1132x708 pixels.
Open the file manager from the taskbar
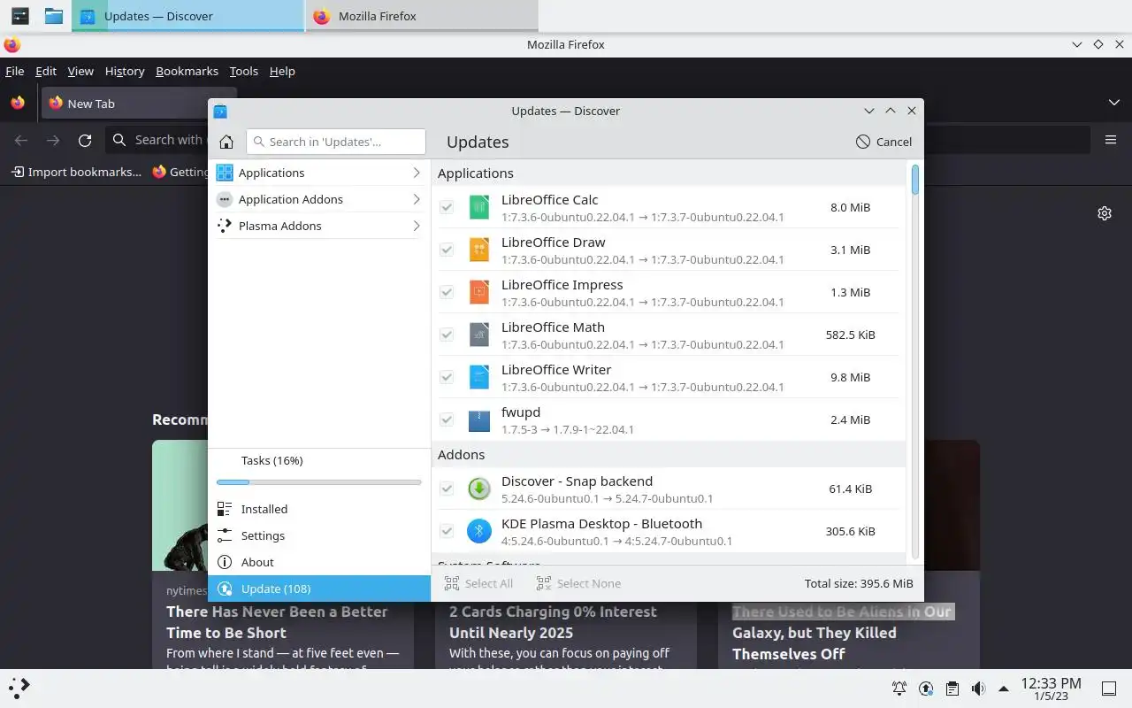tap(54, 16)
